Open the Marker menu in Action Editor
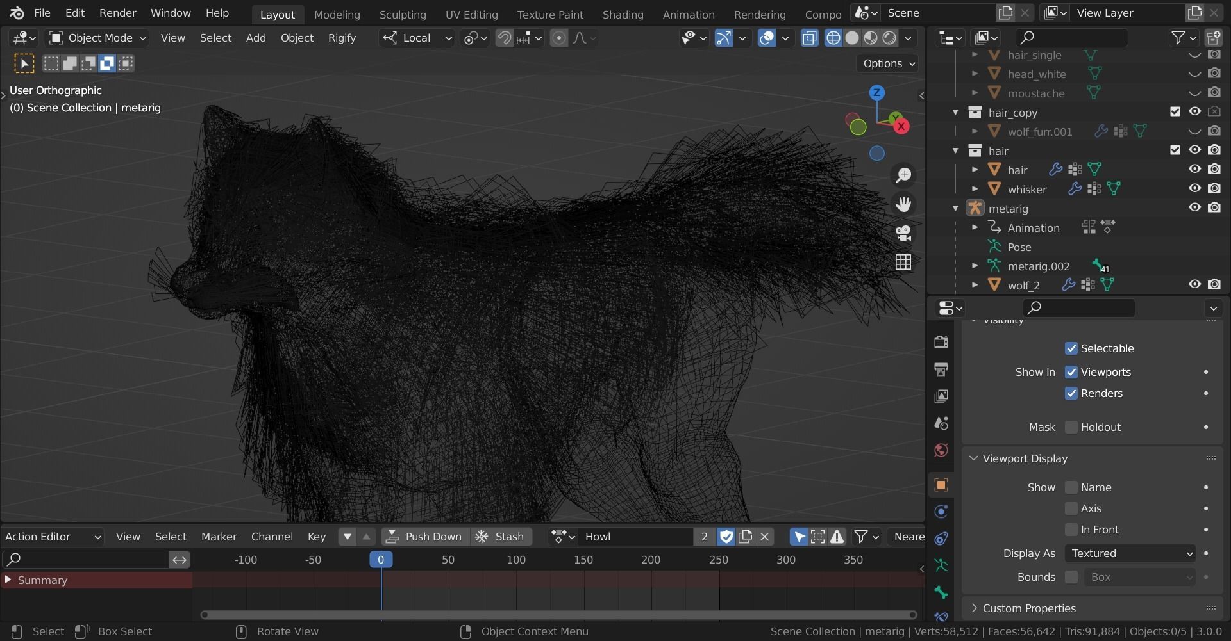 (219, 537)
